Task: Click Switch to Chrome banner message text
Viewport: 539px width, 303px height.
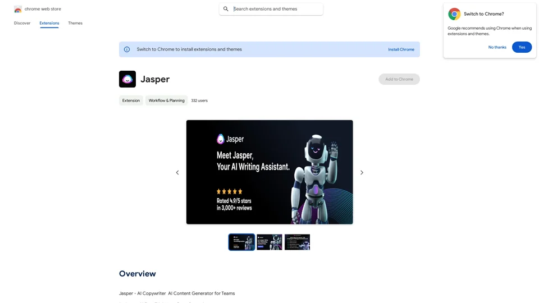Action: (189, 49)
